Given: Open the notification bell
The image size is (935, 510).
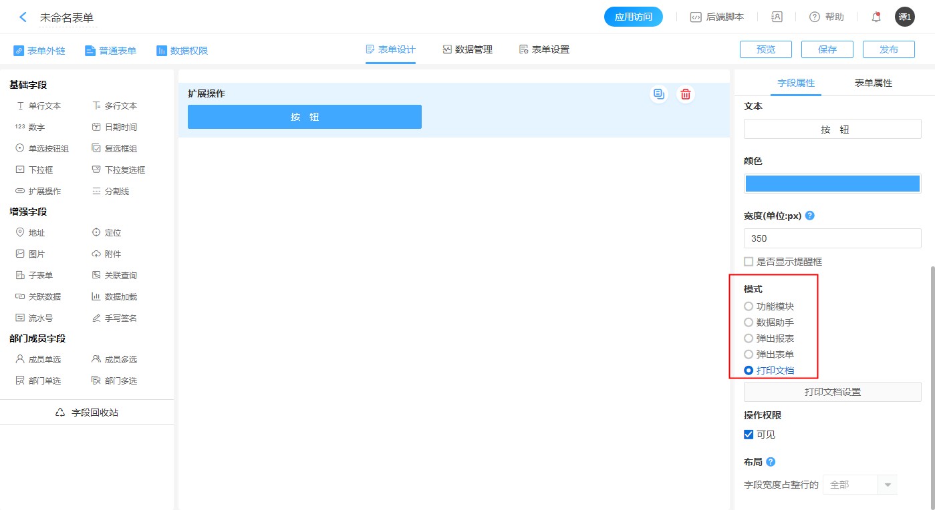Looking at the screenshot, I should (875, 17).
